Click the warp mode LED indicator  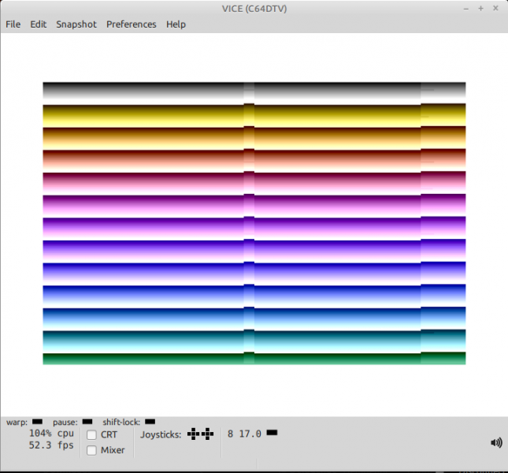coord(37,422)
